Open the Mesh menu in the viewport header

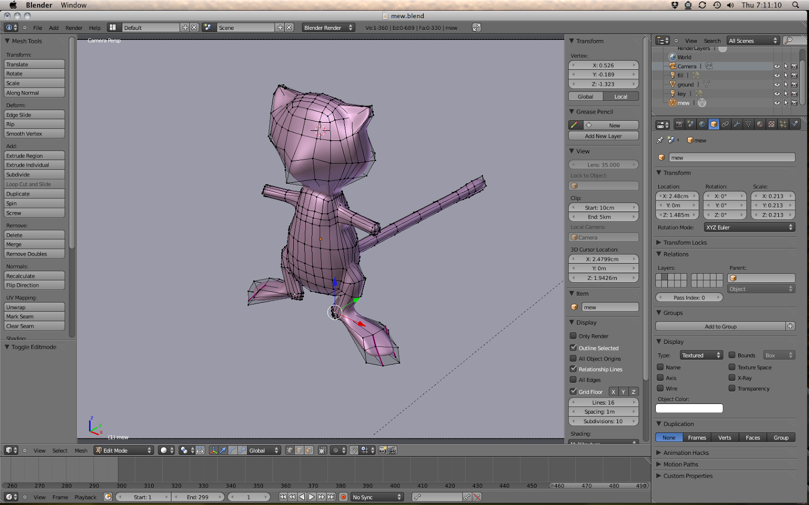pos(80,450)
